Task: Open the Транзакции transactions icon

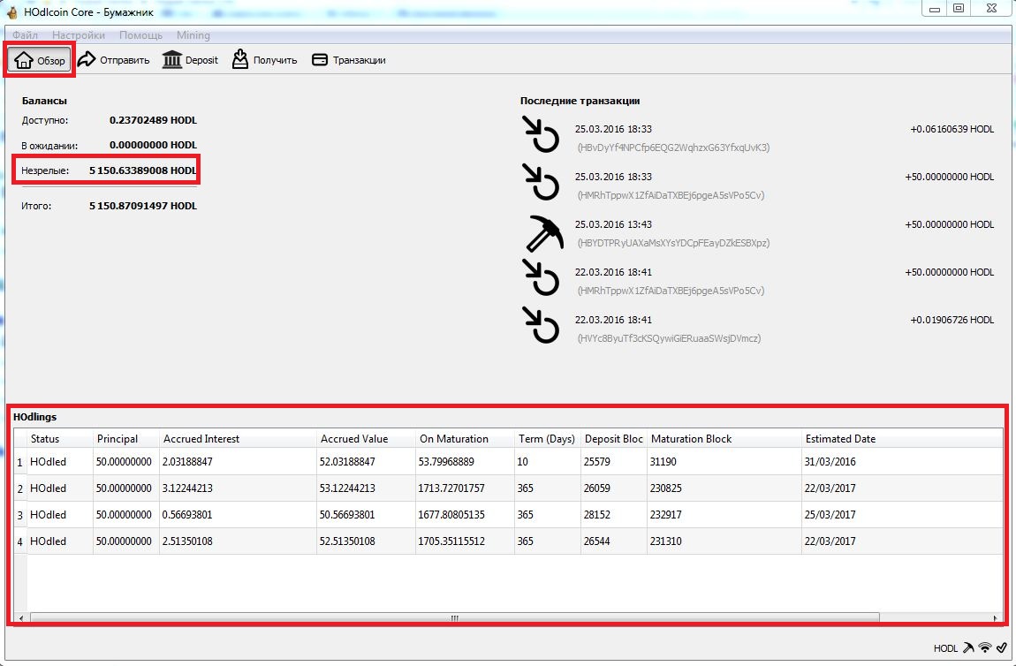Action: click(320, 60)
